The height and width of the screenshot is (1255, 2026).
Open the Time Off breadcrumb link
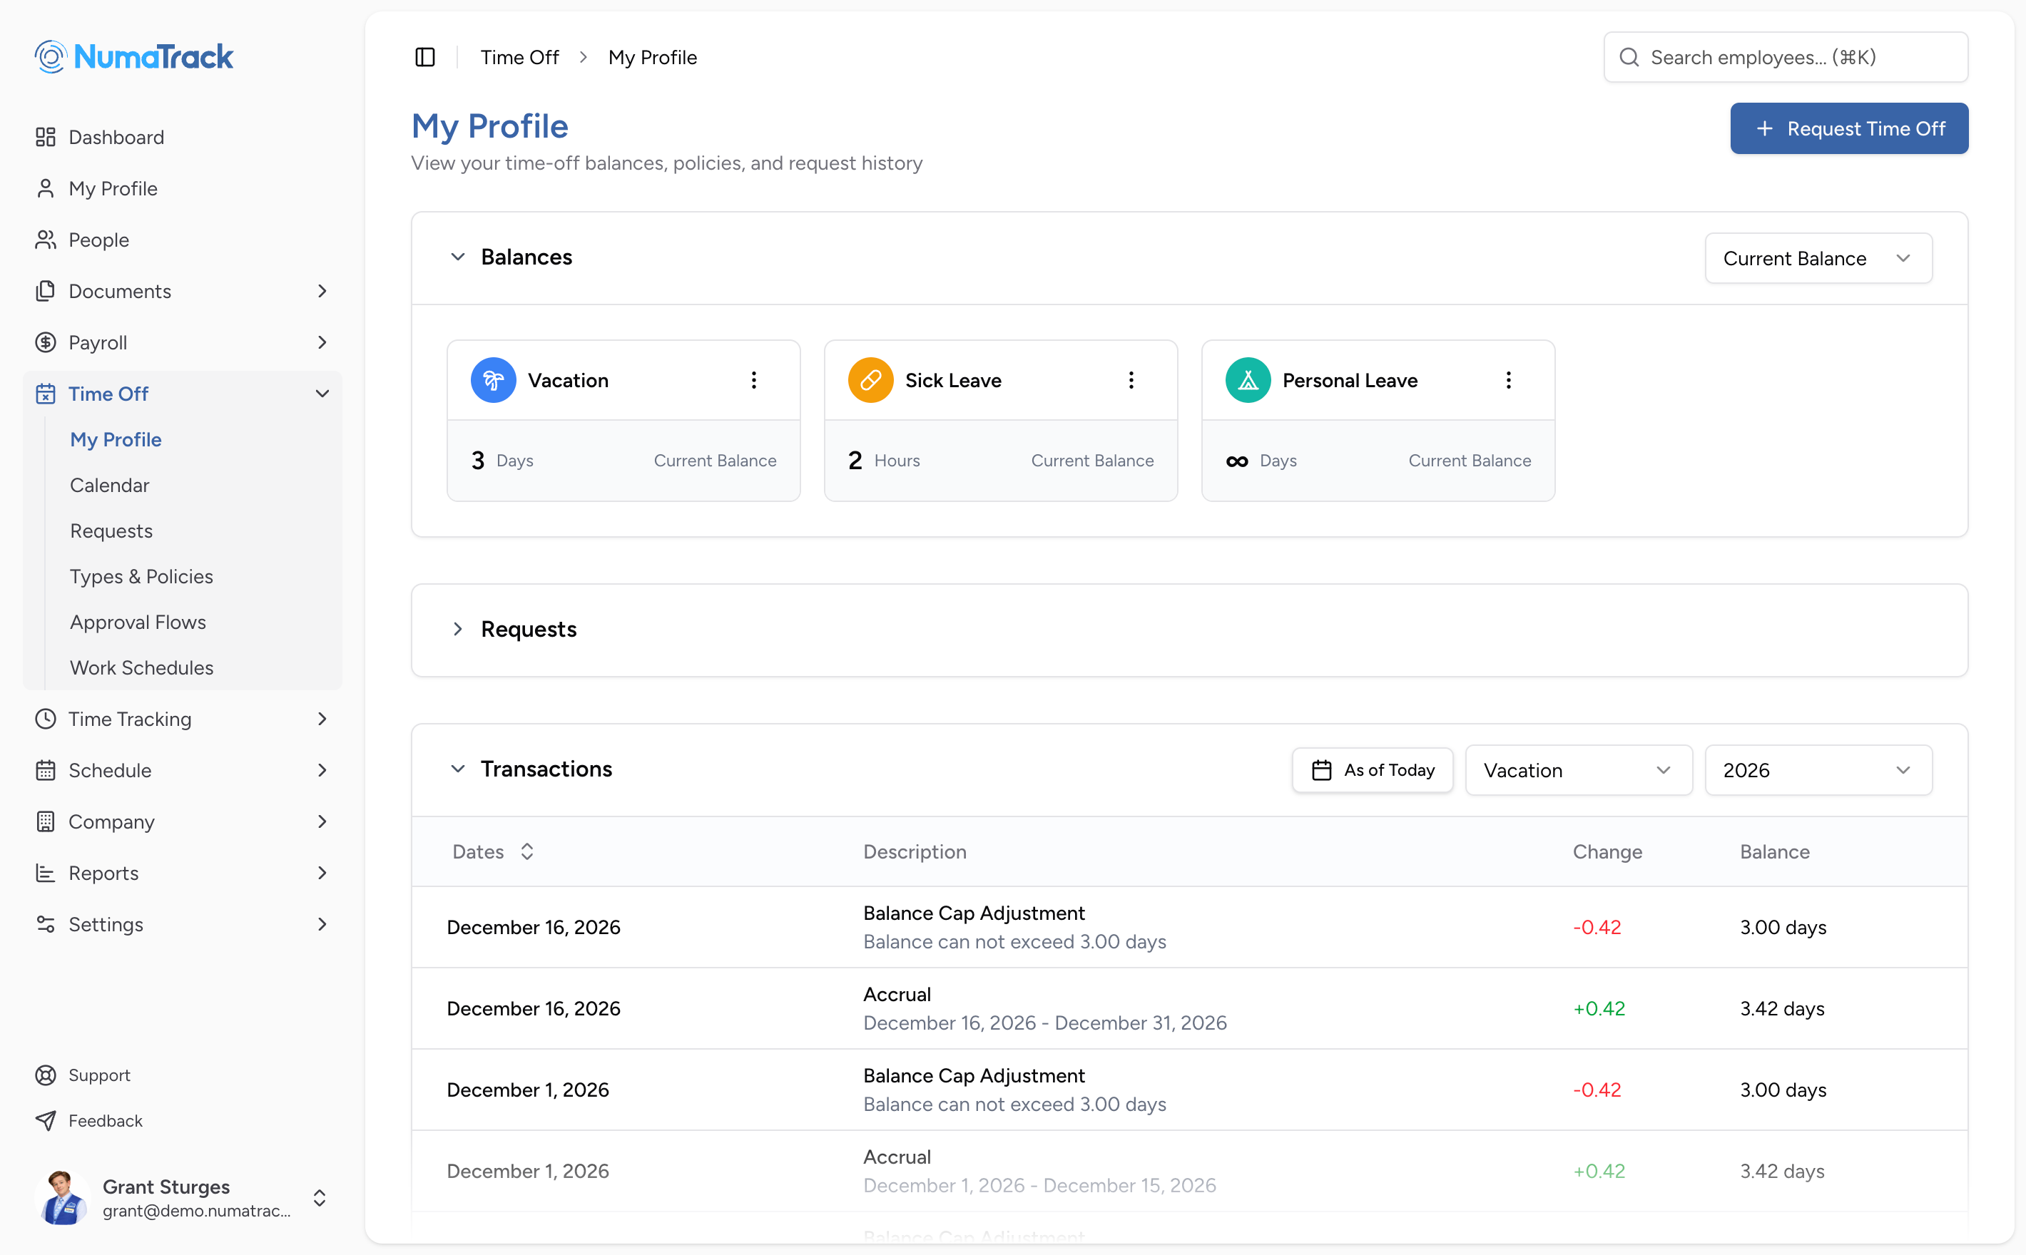pos(519,56)
